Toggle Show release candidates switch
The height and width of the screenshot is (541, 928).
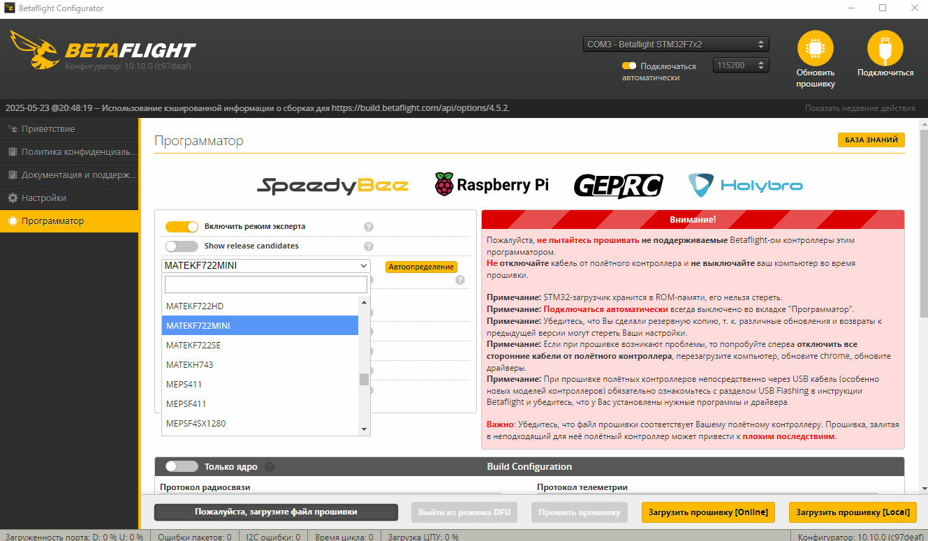[182, 246]
